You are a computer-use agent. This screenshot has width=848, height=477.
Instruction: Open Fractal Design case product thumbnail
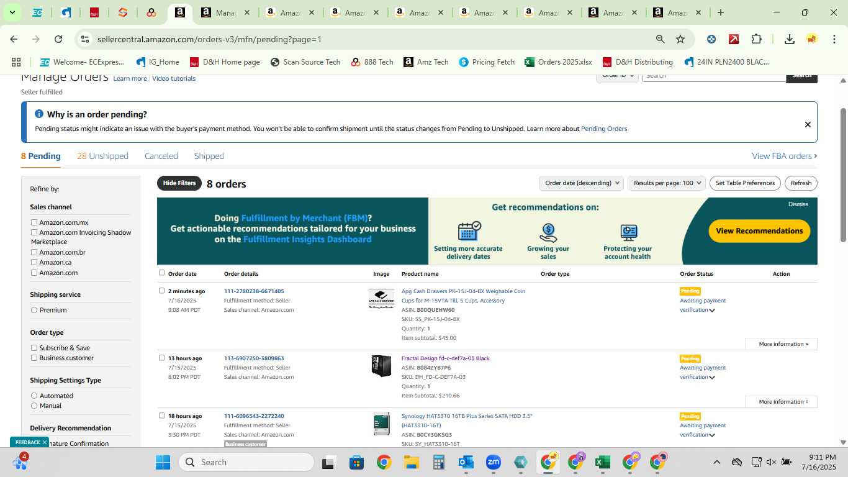point(381,366)
